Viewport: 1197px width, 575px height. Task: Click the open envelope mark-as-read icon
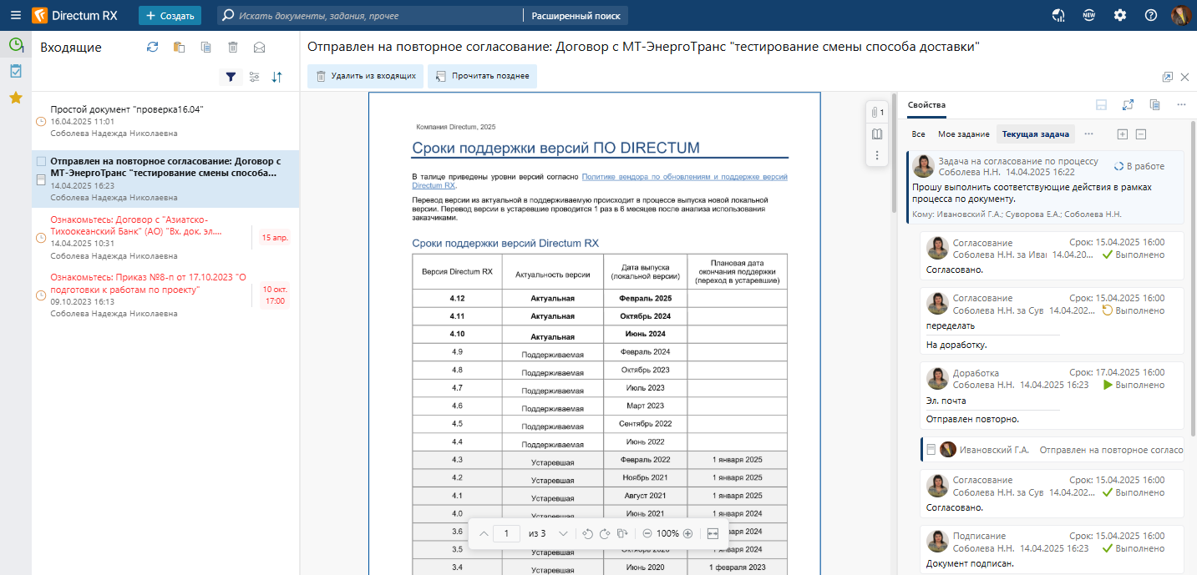click(260, 48)
